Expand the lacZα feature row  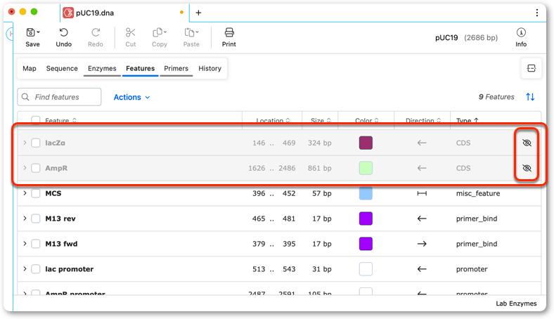coord(25,143)
